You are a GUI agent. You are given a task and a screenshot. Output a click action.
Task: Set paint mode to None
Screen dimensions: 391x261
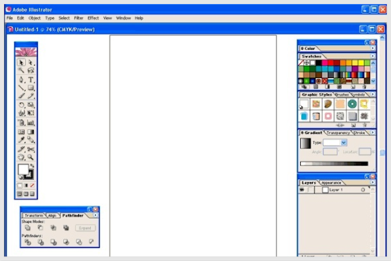click(x=32, y=185)
